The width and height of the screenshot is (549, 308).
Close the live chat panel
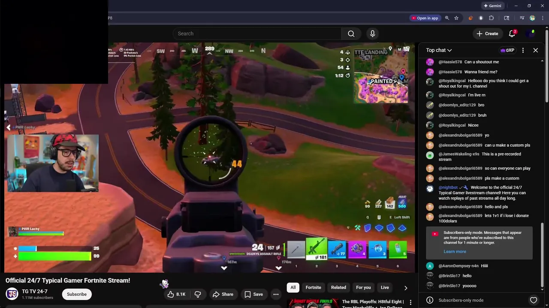pos(536,50)
